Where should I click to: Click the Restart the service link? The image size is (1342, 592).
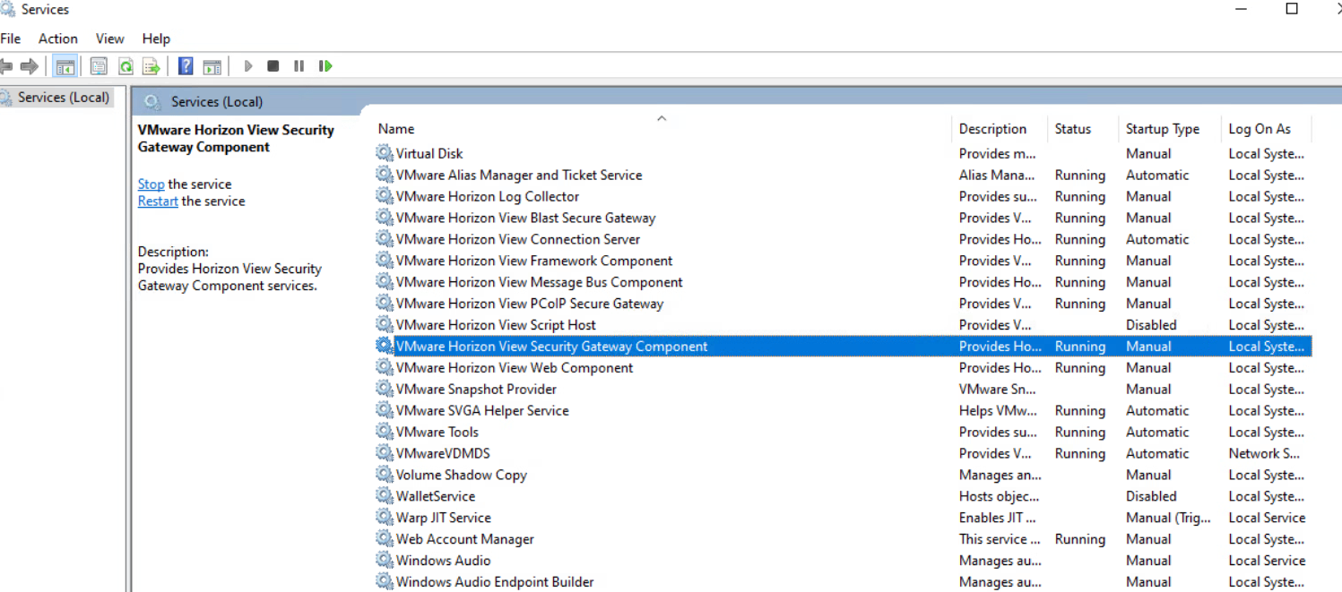pos(158,202)
